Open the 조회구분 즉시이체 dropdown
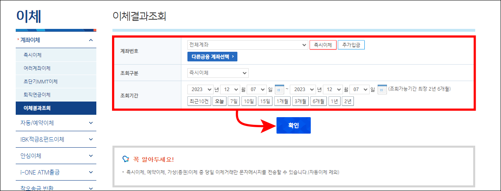 [218, 73]
